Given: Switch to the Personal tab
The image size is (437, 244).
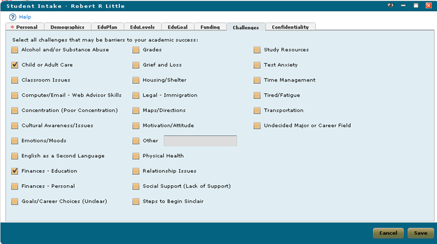Looking at the screenshot, I should pyautogui.click(x=25, y=27).
